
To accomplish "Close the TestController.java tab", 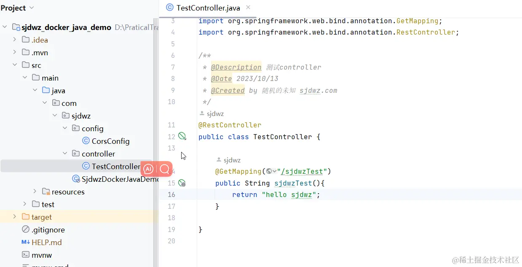I will 248,7.
